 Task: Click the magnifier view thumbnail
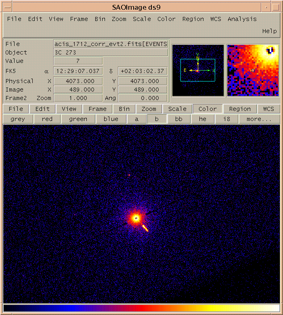click(x=253, y=70)
